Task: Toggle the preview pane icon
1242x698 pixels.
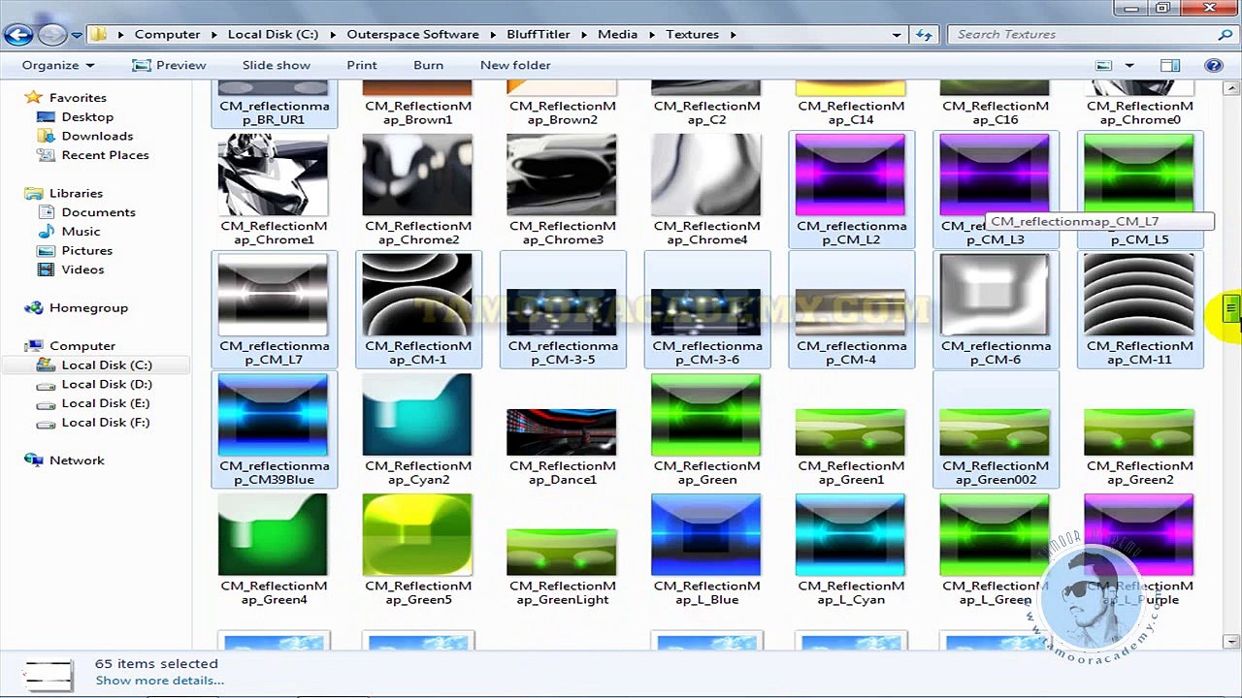Action: coord(1170,65)
